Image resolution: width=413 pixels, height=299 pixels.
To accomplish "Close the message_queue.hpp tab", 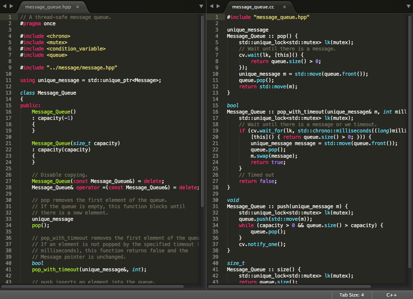I will [x=78, y=7].
